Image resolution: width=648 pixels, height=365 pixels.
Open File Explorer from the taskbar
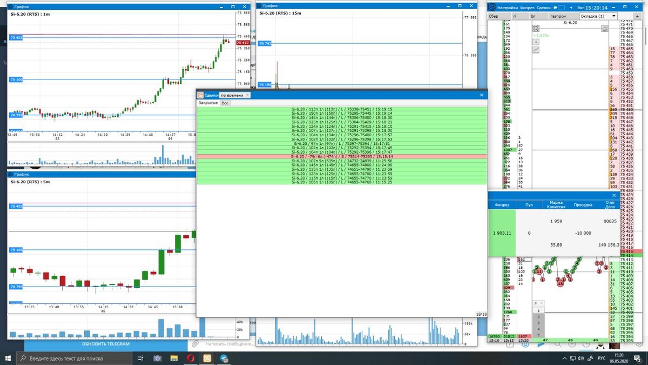[174, 358]
